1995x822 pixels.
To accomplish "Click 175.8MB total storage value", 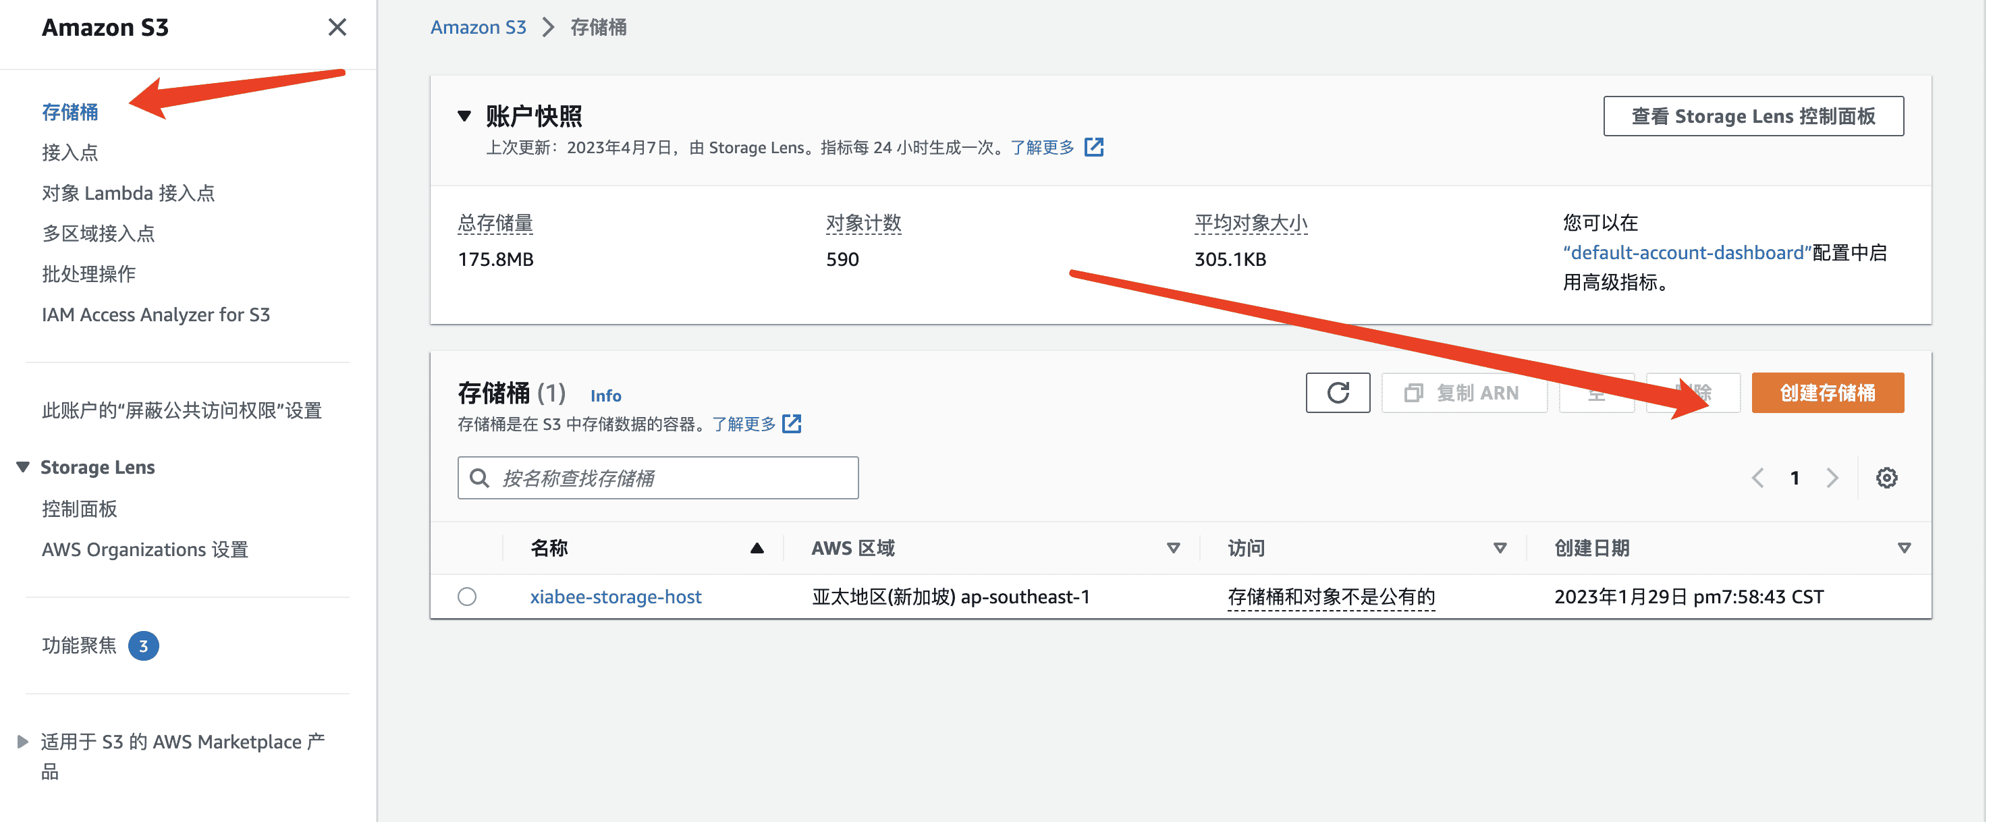I will [x=495, y=258].
